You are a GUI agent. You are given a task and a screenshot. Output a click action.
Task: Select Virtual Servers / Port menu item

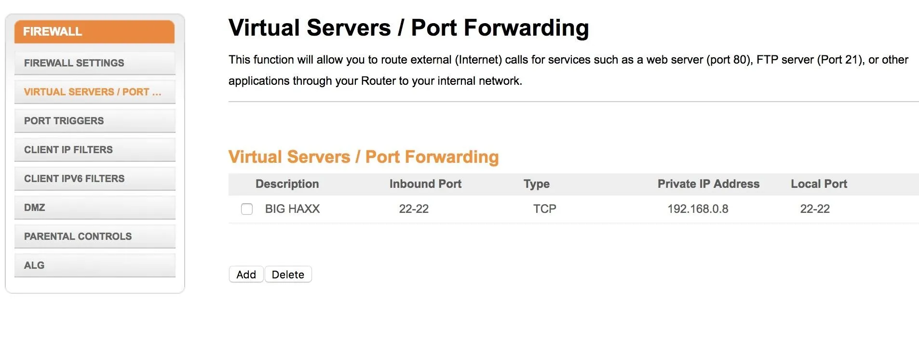coord(95,92)
